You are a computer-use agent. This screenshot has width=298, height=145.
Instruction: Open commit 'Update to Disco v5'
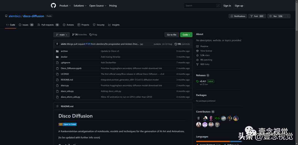(110, 51)
